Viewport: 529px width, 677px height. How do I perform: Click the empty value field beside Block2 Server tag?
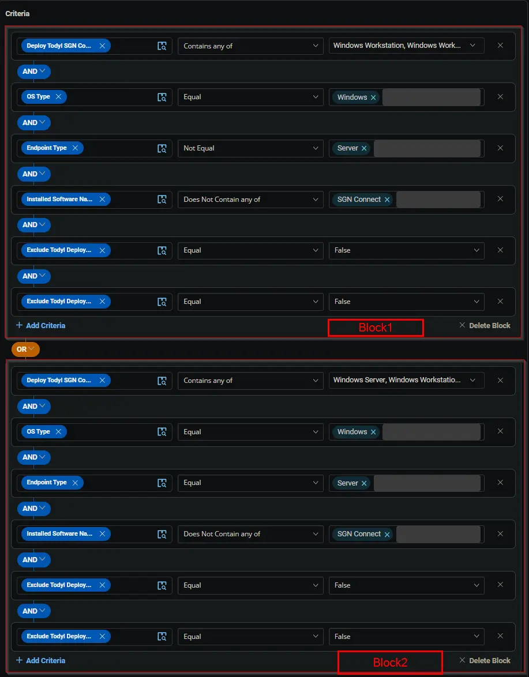427,483
